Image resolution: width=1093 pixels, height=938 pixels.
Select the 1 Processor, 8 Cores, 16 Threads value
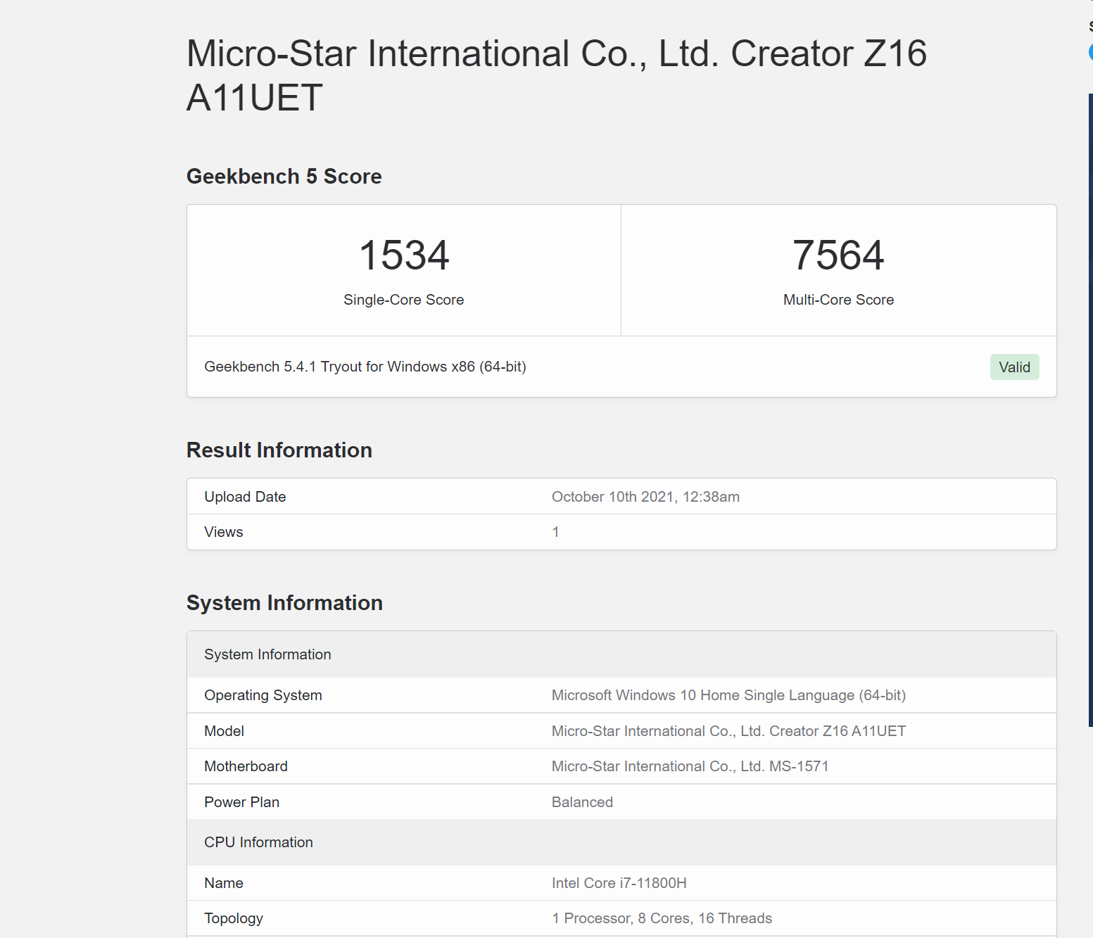point(662,918)
